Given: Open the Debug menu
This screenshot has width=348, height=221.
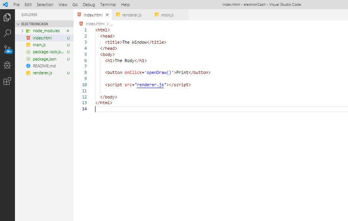Looking at the screenshot, I should coord(89,5).
